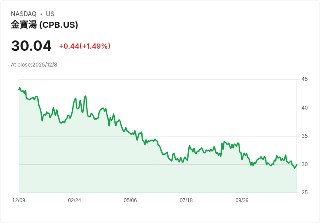The height and width of the screenshot is (223, 320).
Task: Click the 12/09 date on the time axis
Action: coord(19,200)
